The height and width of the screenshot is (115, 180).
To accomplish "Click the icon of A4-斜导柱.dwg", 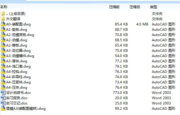I will (x=3, y=77).
